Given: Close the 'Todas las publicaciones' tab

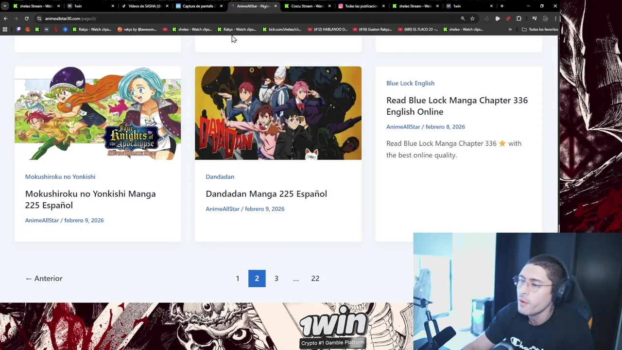Looking at the screenshot, I should click(383, 6).
